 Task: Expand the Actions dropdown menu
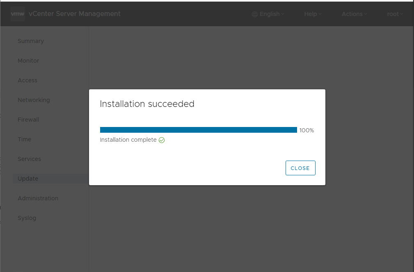[x=355, y=14]
